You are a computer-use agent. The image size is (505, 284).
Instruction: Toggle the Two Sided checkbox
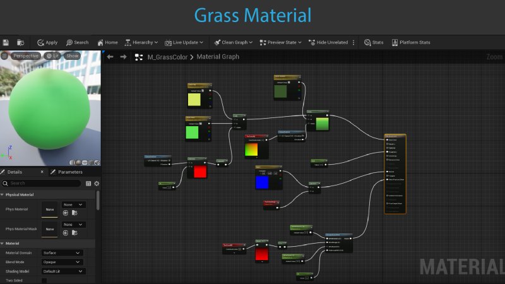point(44,280)
